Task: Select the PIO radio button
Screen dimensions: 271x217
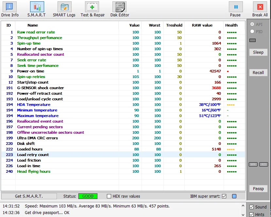Action: (252, 31)
